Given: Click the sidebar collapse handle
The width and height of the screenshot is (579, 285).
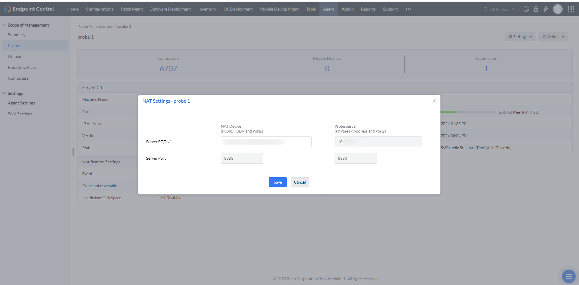Looking at the screenshot, I should [73, 152].
